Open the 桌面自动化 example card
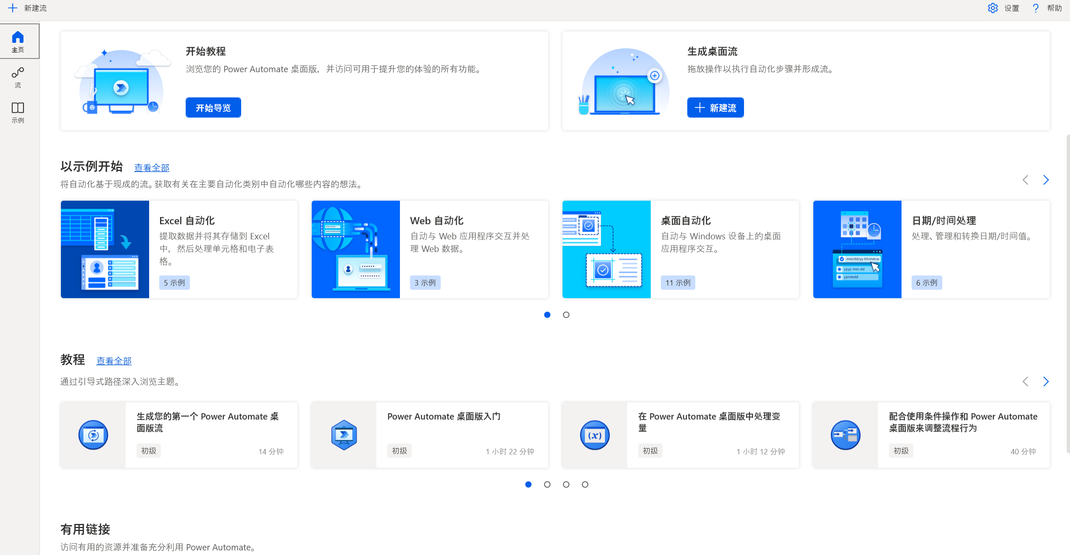The height and width of the screenshot is (555, 1070). tap(681, 249)
